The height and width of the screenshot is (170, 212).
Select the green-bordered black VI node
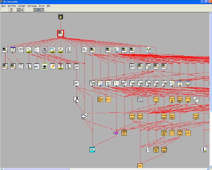coord(45,66)
